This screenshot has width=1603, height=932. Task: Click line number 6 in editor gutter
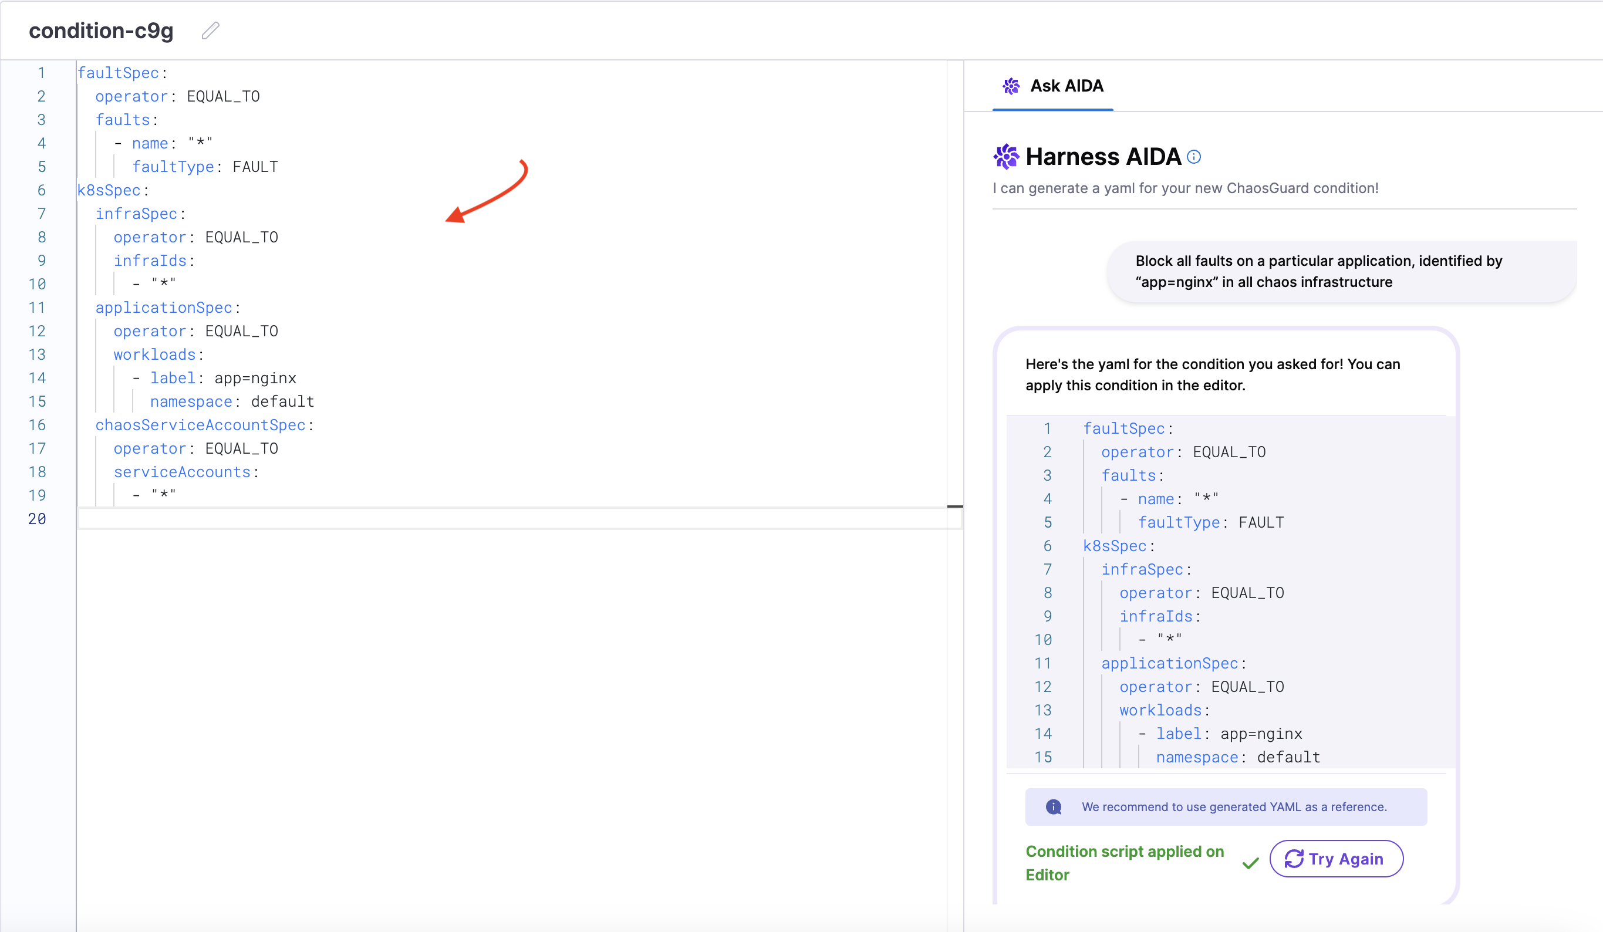(41, 190)
